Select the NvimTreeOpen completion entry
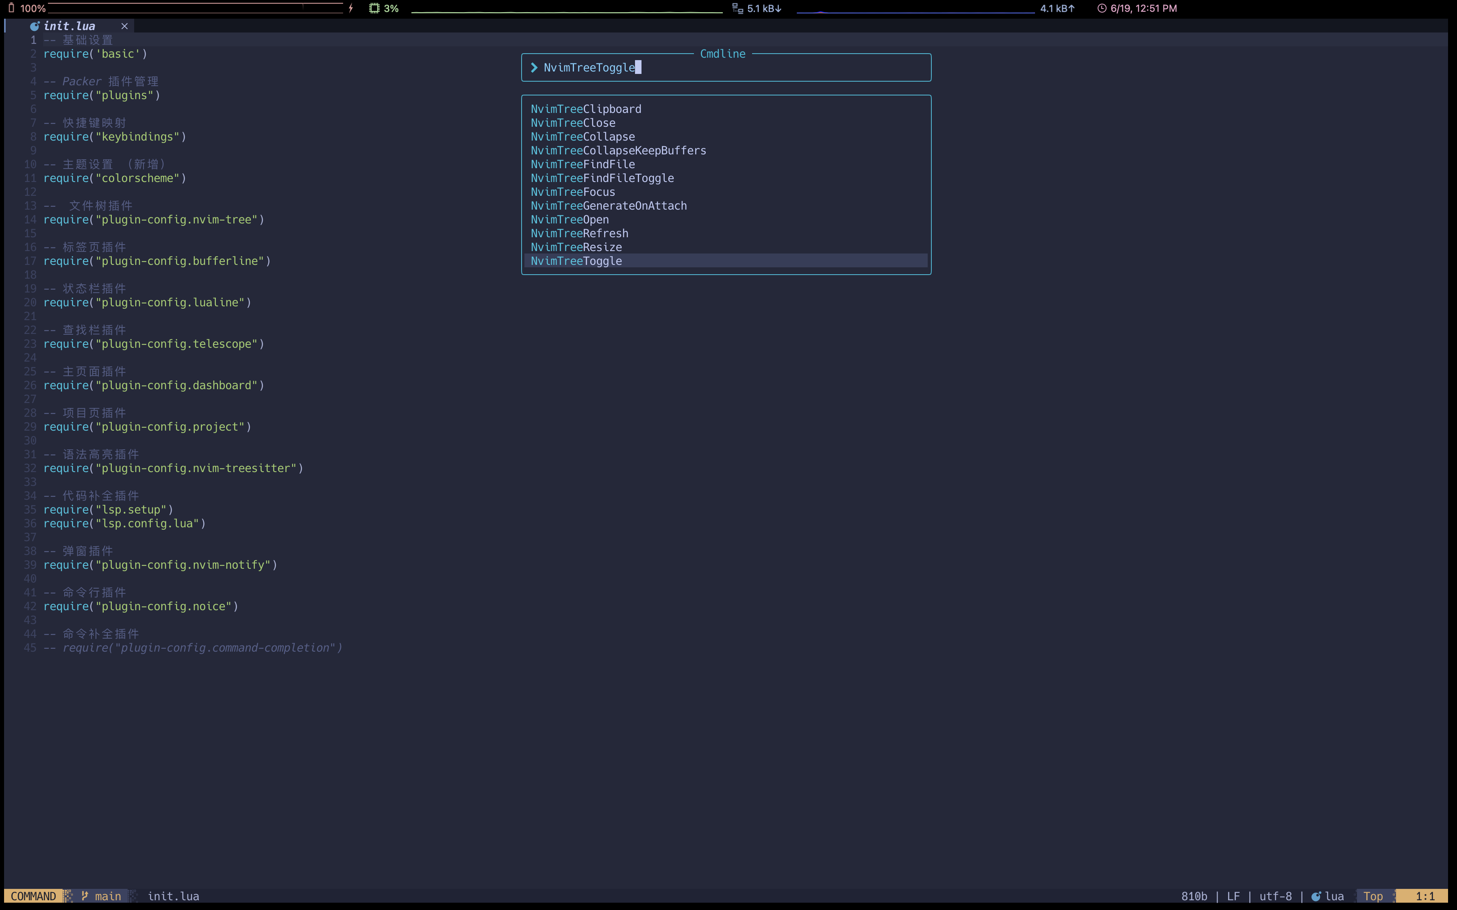The image size is (1457, 910). pos(569,219)
